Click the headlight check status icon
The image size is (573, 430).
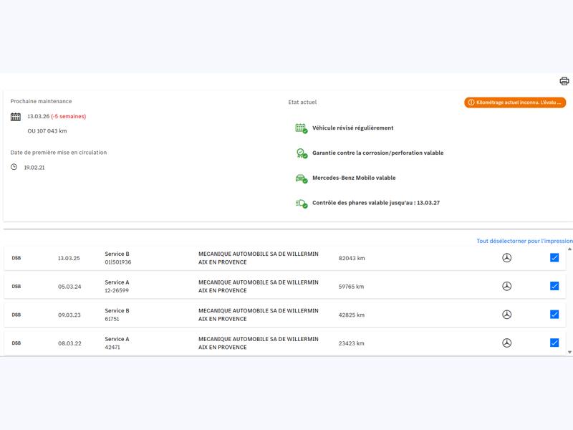tap(301, 204)
